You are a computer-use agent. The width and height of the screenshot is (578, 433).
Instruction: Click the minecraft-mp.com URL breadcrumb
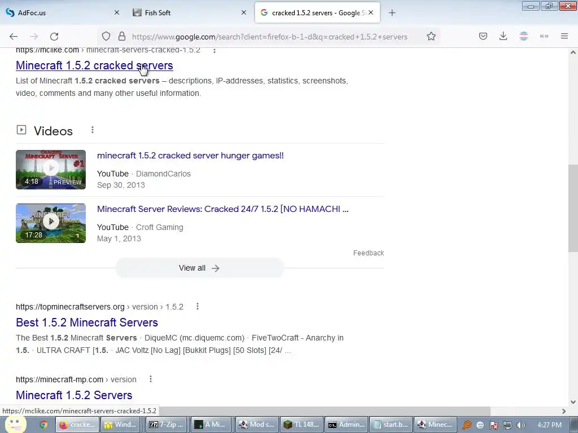coord(76,379)
